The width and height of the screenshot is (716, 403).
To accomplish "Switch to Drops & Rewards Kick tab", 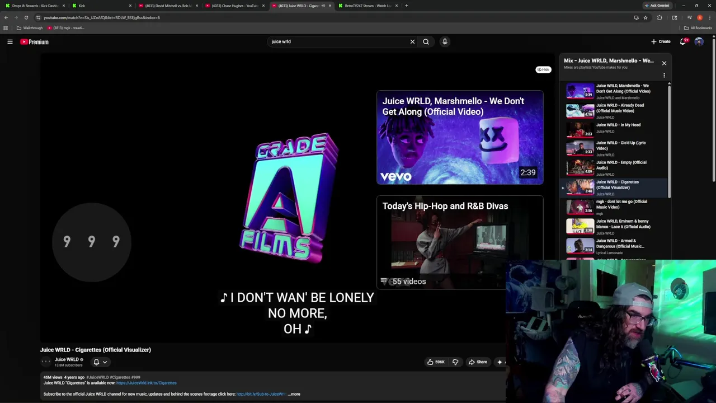I will (35, 6).
